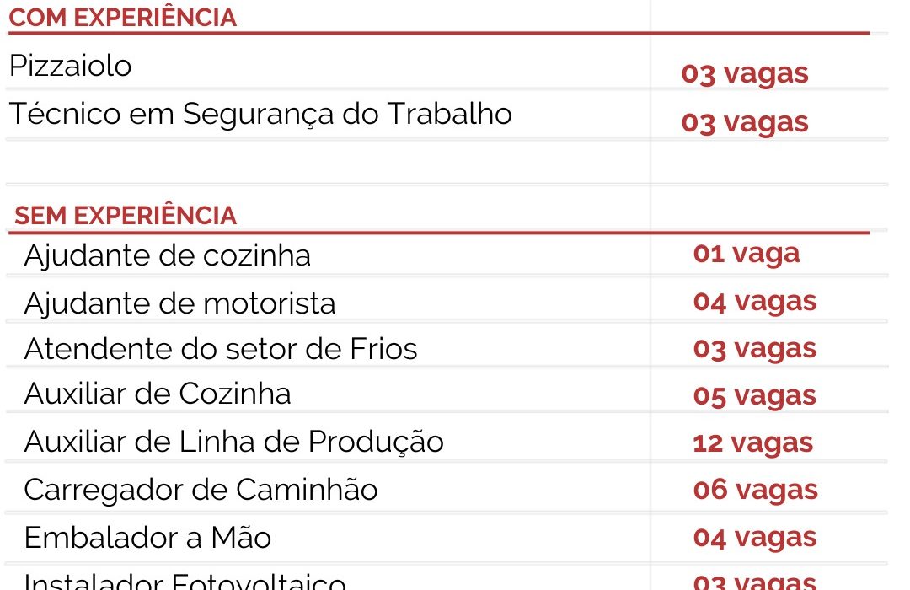
Task: Click vacancy count for Ajudante de motorista
Action: [x=755, y=301]
